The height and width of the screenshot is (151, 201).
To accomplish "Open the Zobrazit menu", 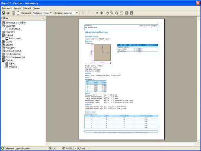I will click(27, 8).
